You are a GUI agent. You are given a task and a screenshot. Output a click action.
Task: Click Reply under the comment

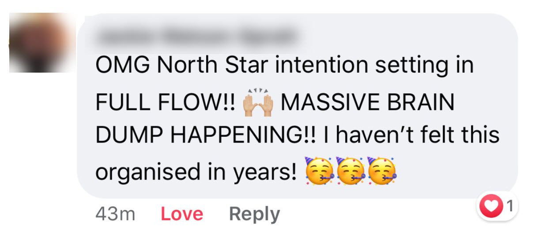tap(254, 214)
